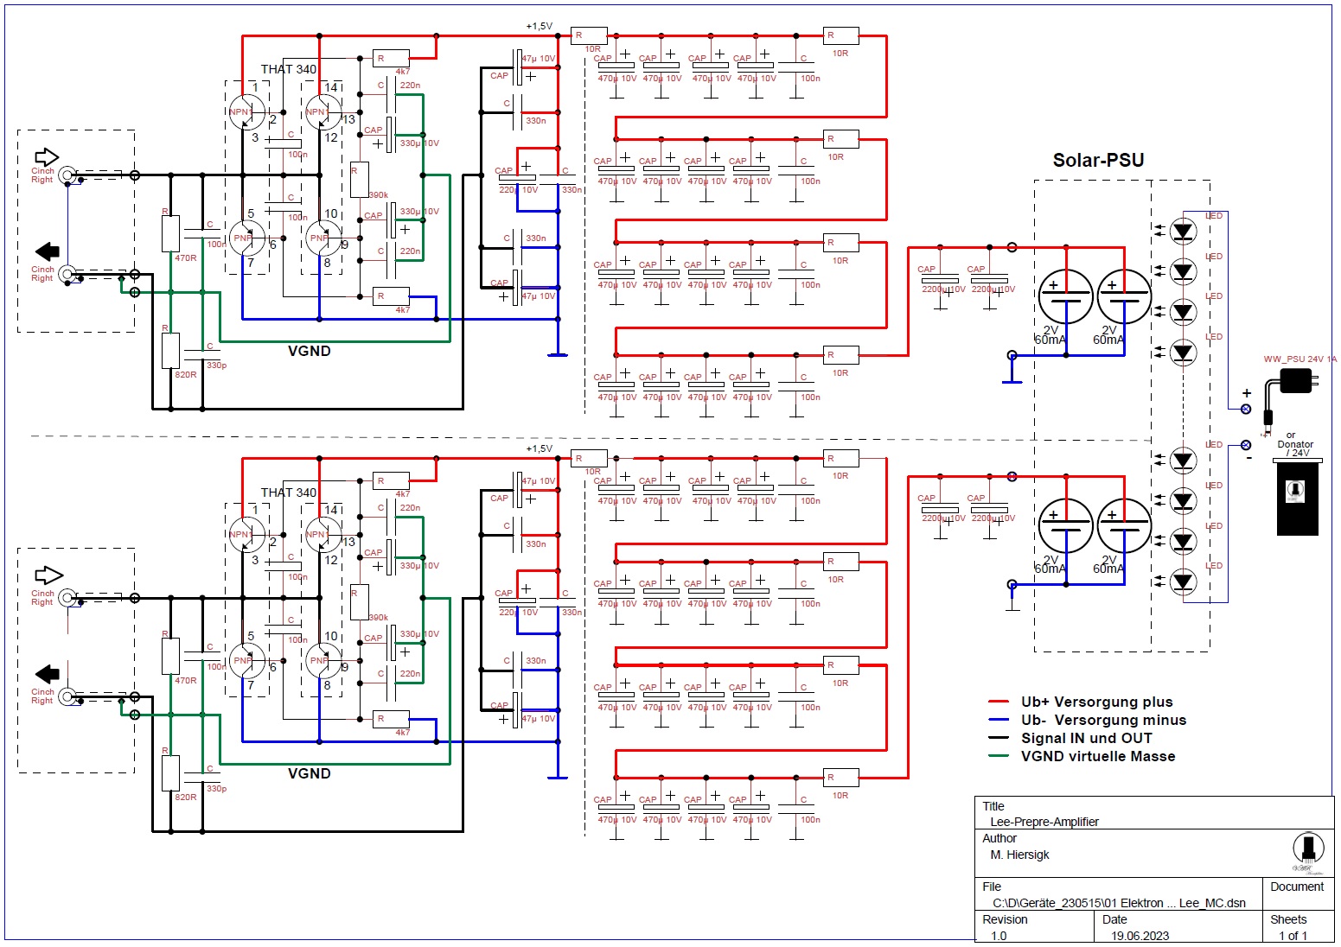The width and height of the screenshot is (1341, 947).
Task: Select the VGND label in the upper channel
Action: [x=309, y=351]
